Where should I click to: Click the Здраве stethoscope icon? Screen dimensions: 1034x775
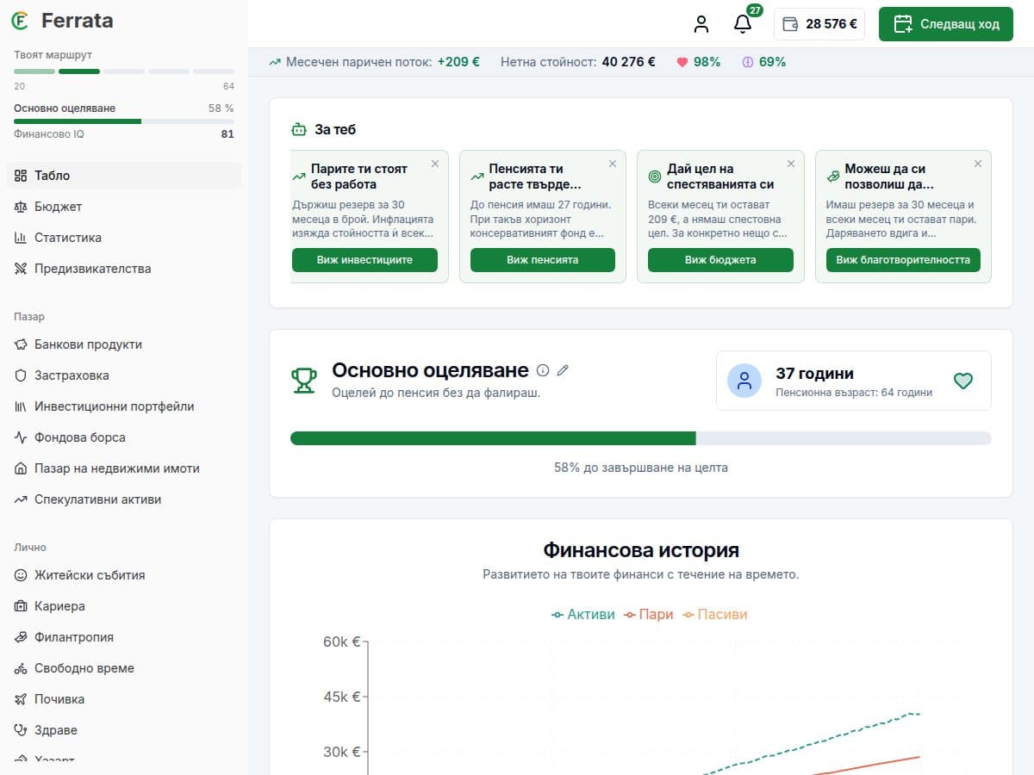click(x=22, y=730)
